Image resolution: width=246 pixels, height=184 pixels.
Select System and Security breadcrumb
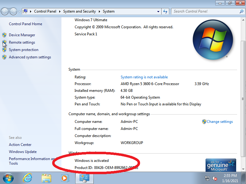pyautogui.click(x=79, y=11)
